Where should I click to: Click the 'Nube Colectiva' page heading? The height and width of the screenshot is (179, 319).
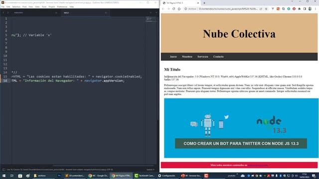pyautogui.click(x=239, y=34)
